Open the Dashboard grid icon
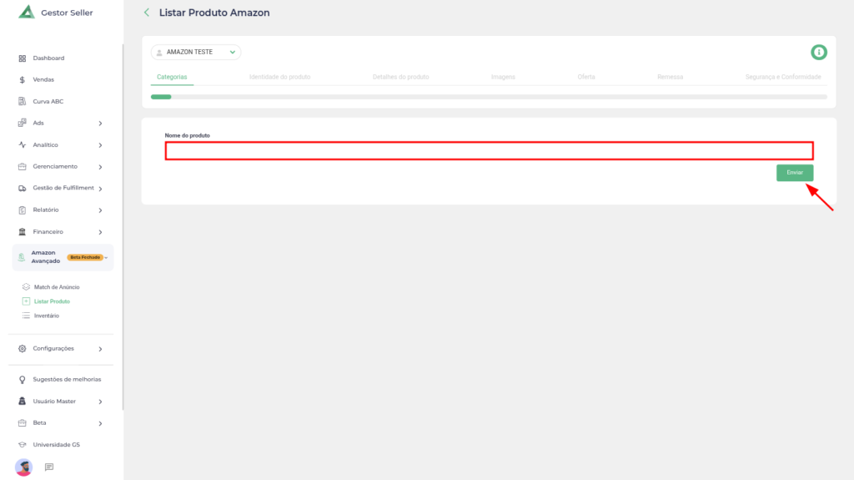The height and width of the screenshot is (480, 854). (x=23, y=58)
